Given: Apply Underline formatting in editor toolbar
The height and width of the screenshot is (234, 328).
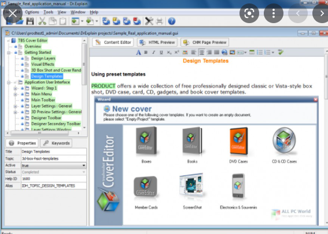Looking at the screenshot, I should pos(161,52).
